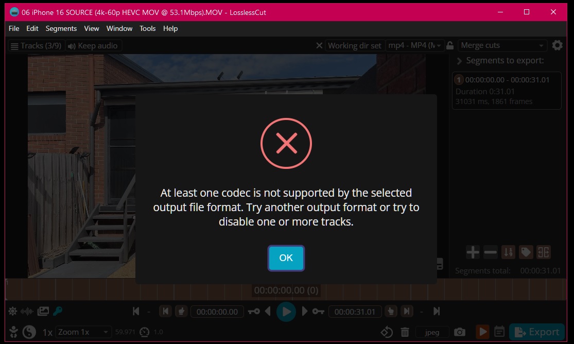Open the Edit menu
This screenshot has width=574, height=344.
coord(32,28)
